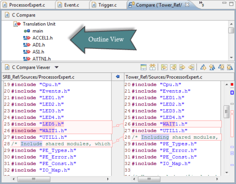Go to the next difference
Viewport: 236px width, 184px height.
click(x=203, y=67)
